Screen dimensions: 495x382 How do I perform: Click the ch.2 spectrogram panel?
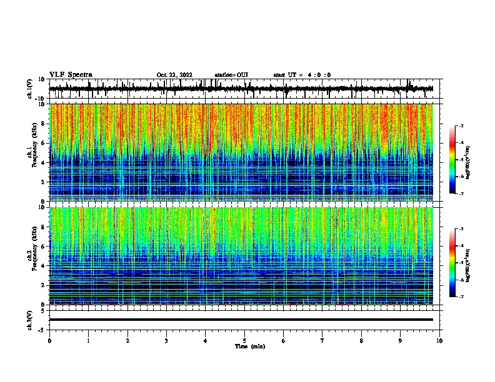click(241, 256)
